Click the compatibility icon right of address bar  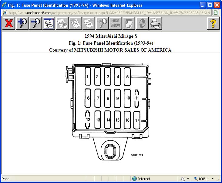click(x=216, y=13)
